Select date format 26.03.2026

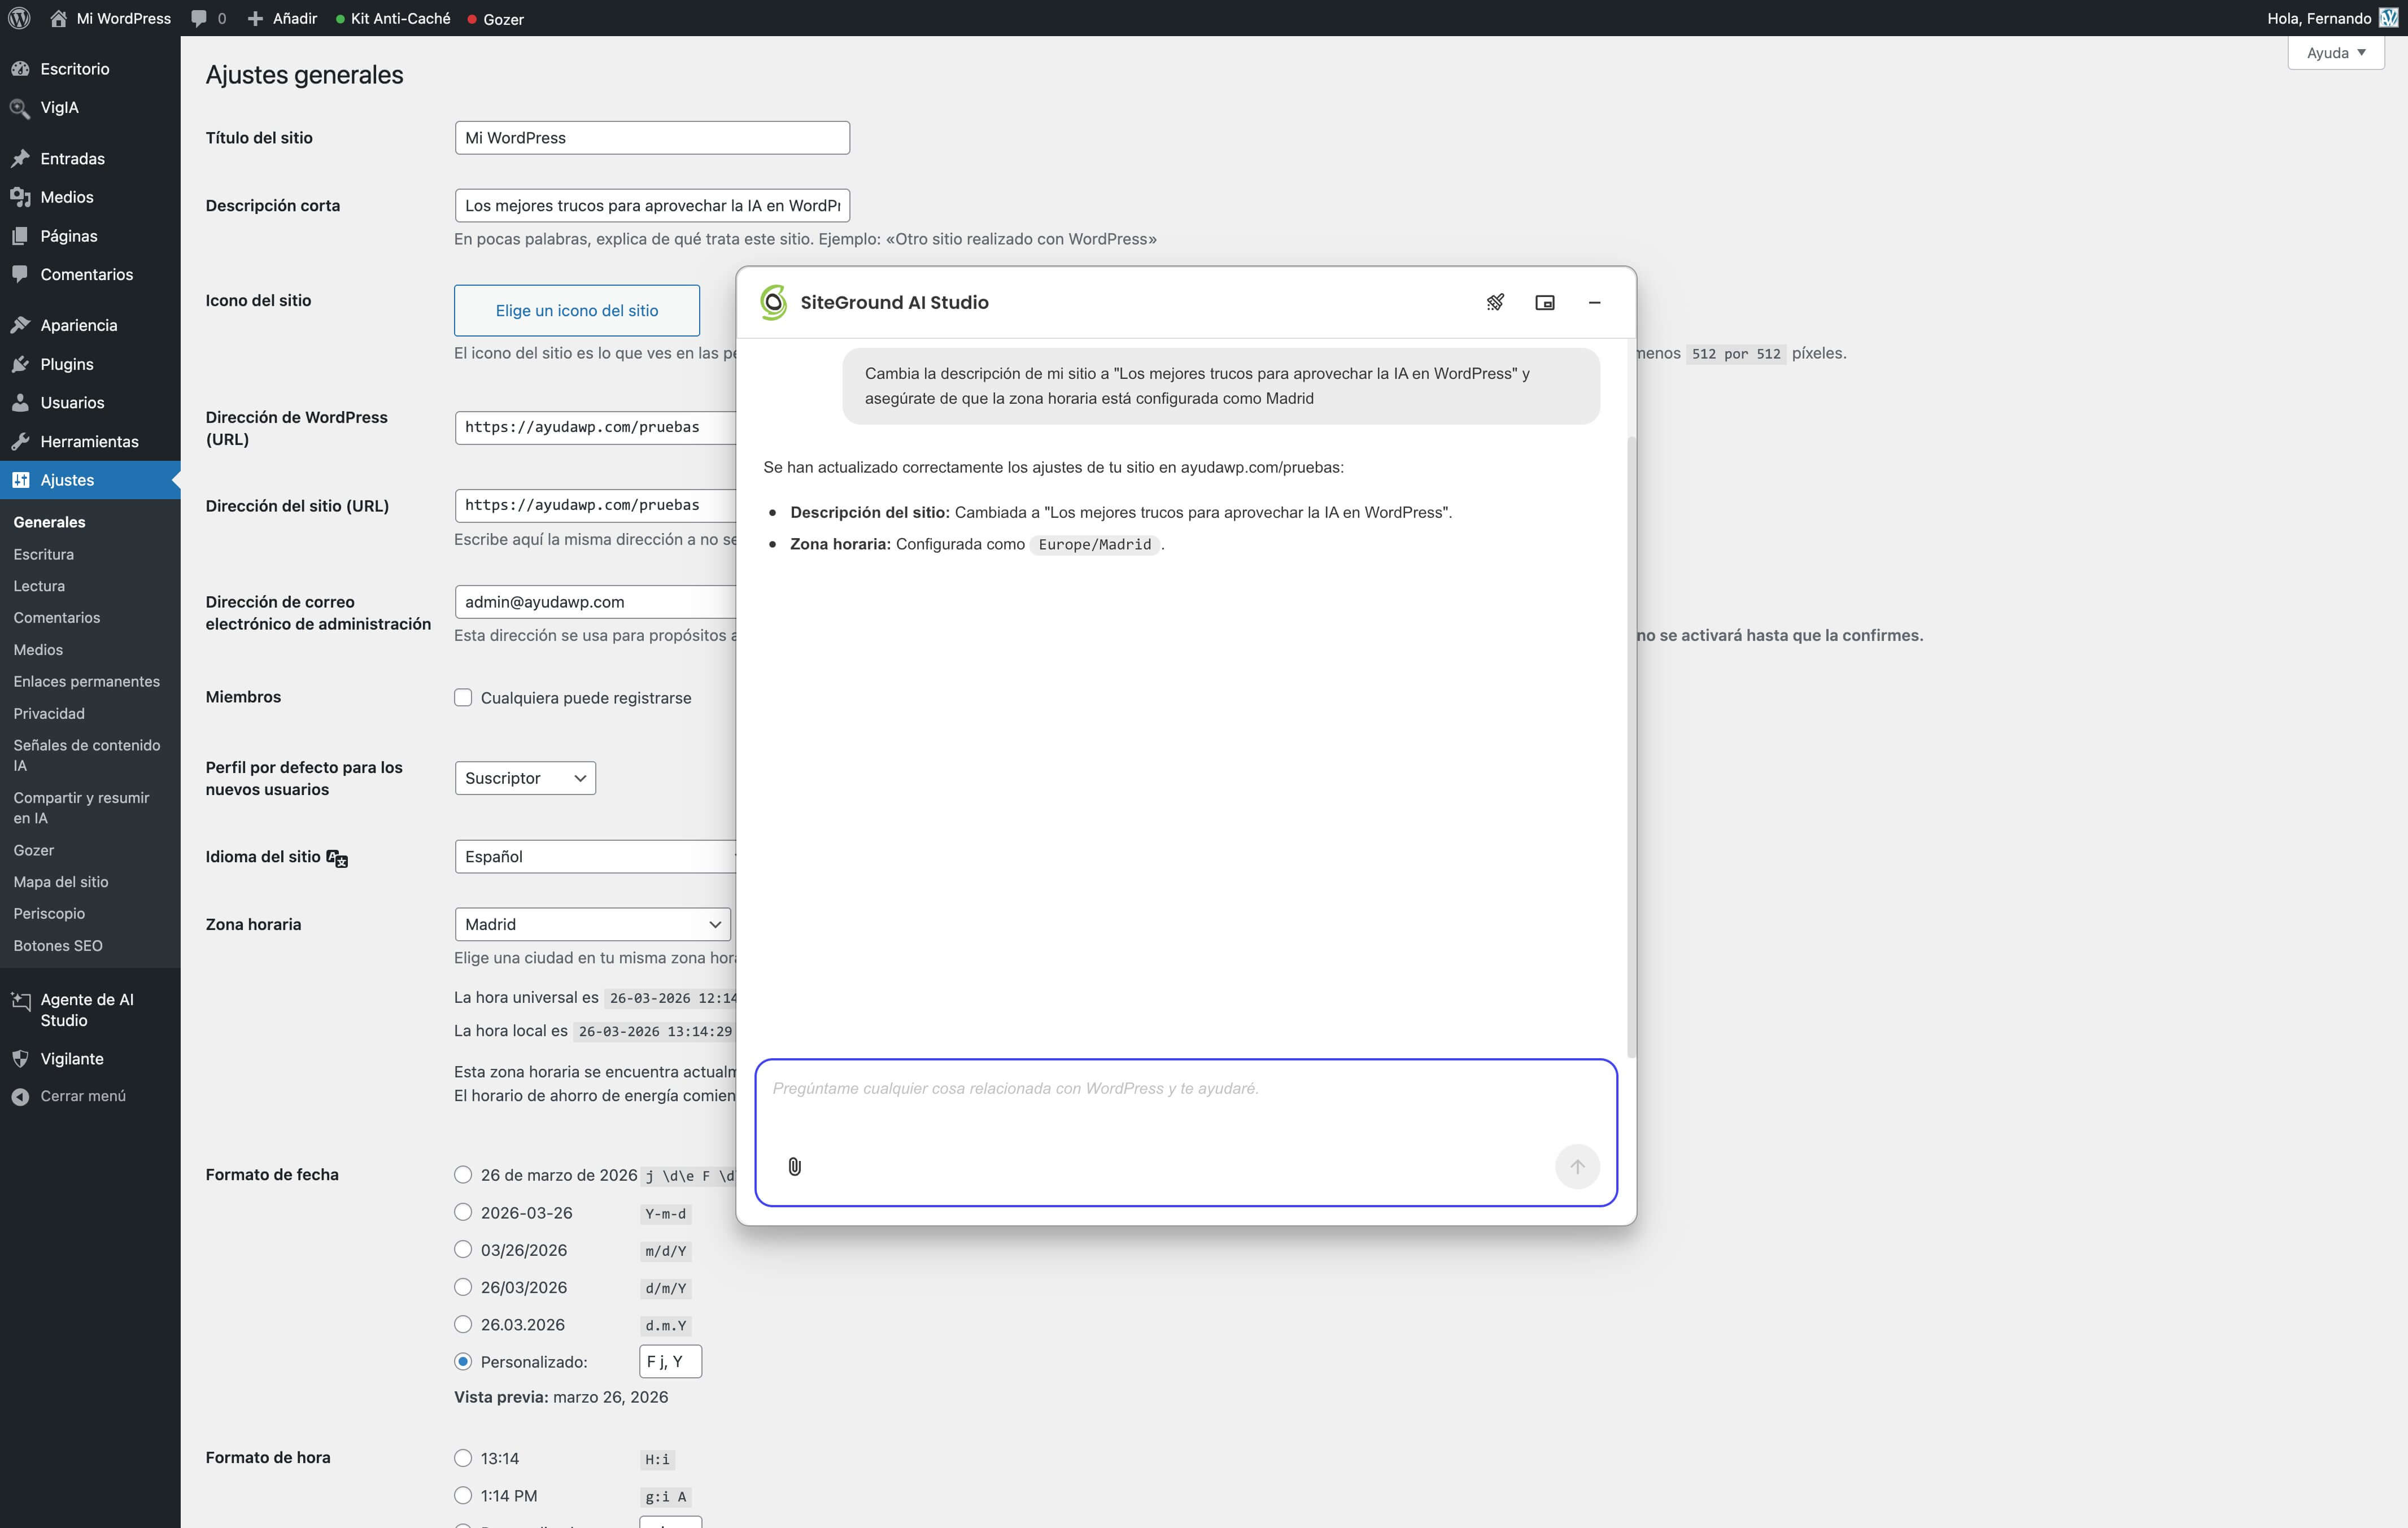point(463,1324)
